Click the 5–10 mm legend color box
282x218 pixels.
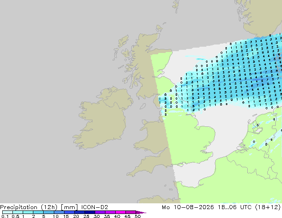(48, 212)
